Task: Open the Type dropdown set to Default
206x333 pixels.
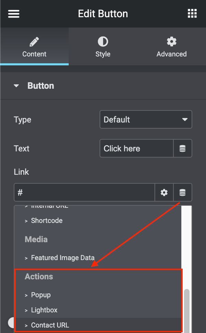Action: tap(146, 120)
